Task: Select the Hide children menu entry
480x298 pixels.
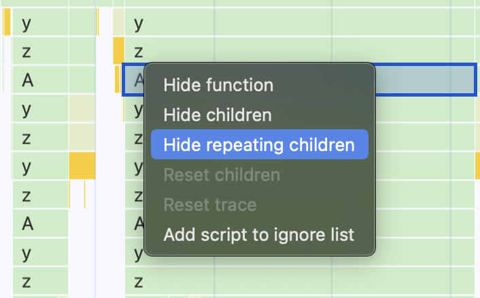Action: coord(218,115)
